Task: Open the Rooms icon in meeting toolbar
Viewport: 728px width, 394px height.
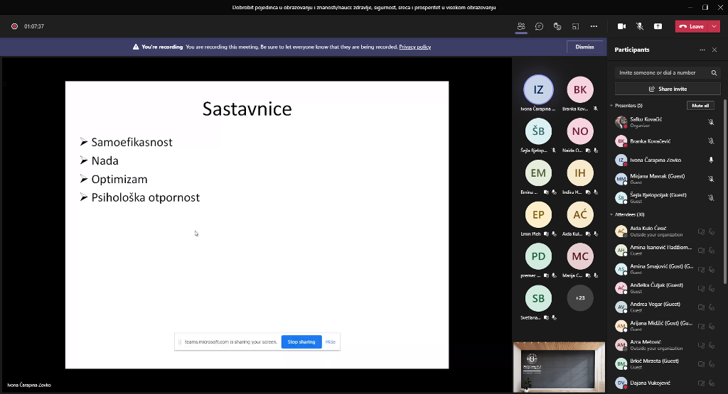Action: click(575, 26)
